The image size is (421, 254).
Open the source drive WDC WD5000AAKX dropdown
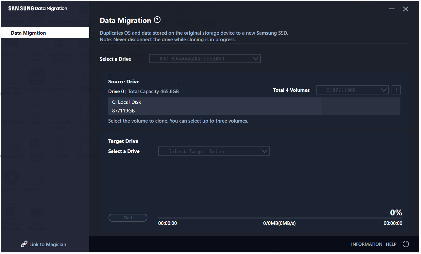pyautogui.click(x=205, y=59)
